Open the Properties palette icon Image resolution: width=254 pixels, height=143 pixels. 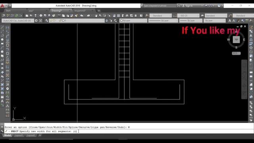pyautogui.click(x=114, y=15)
